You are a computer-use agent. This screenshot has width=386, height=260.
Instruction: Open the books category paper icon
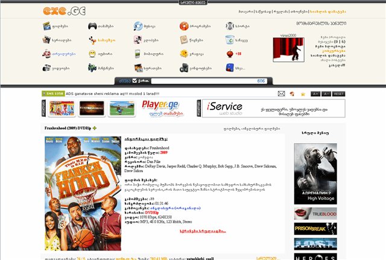click(x=183, y=40)
